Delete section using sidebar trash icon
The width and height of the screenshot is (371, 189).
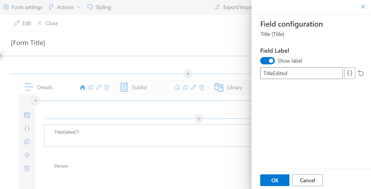pos(27,169)
